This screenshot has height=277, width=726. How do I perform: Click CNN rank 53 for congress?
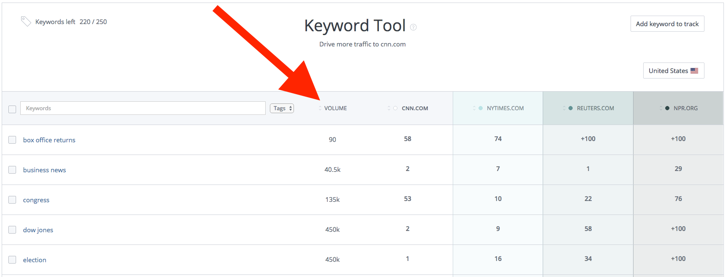408,198
